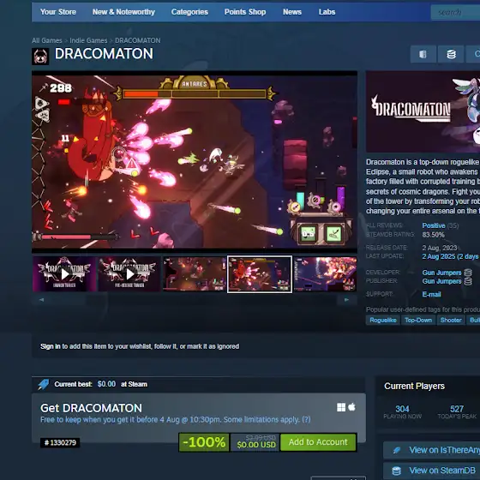
Task: Play the Launch Trailer thumbnail
Action: 64,274
